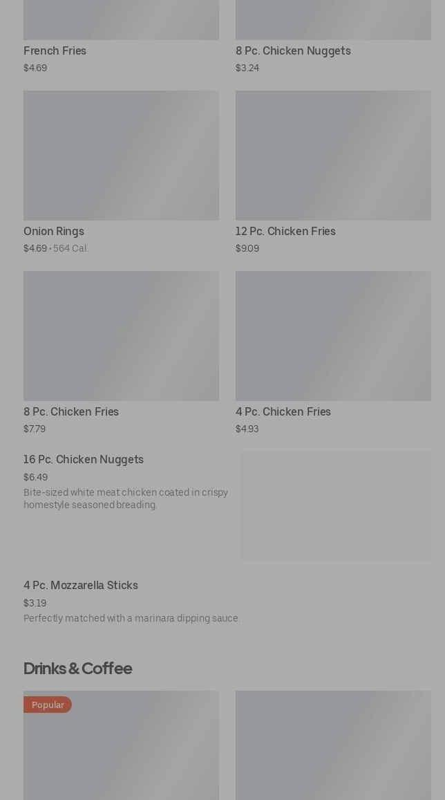Open the 16 Pc. Chicken Nuggets title
The width and height of the screenshot is (445, 800).
tap(84, 460)
